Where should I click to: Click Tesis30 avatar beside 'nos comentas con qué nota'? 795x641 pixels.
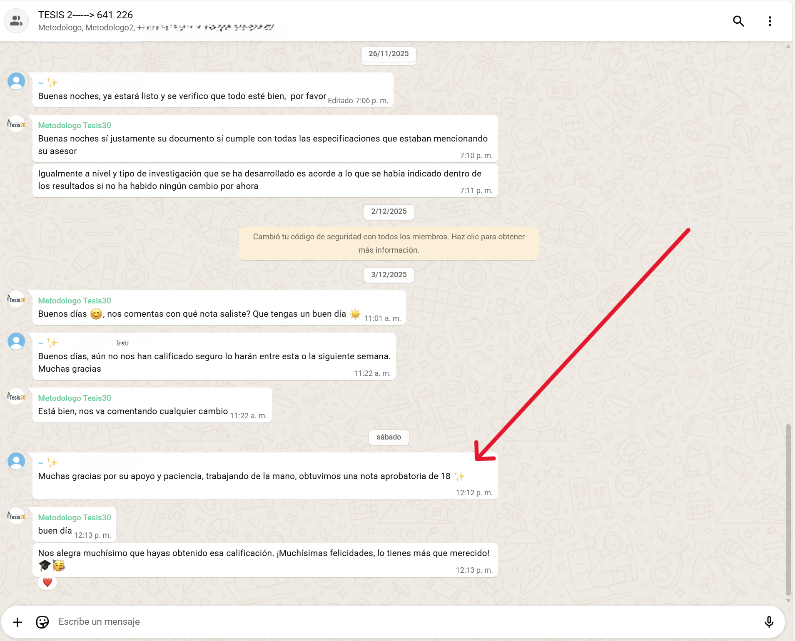click(x=16, y=299)
